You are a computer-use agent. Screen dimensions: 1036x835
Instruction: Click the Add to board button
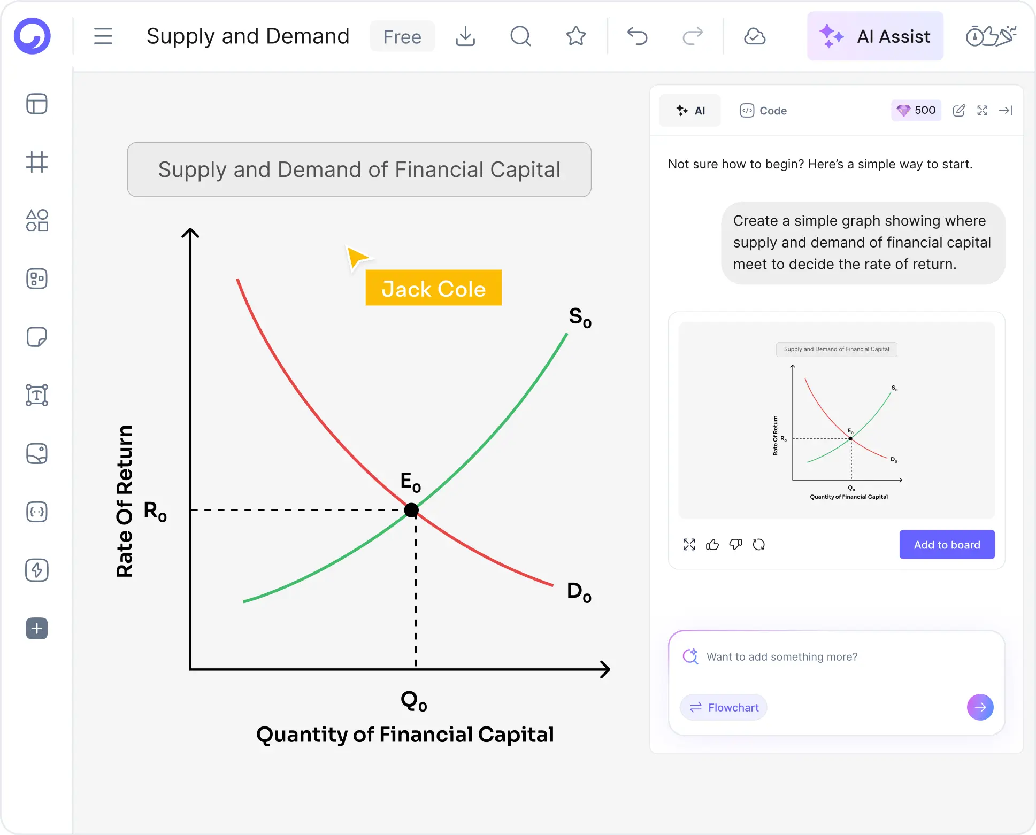click(x=947, y=545)
